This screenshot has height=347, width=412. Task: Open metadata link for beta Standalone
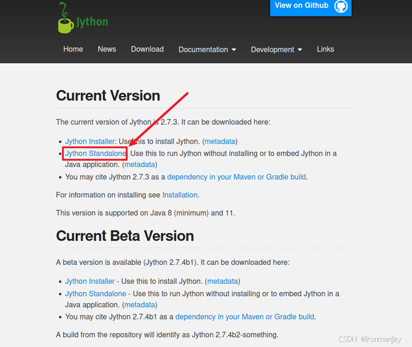click(139, 305)
